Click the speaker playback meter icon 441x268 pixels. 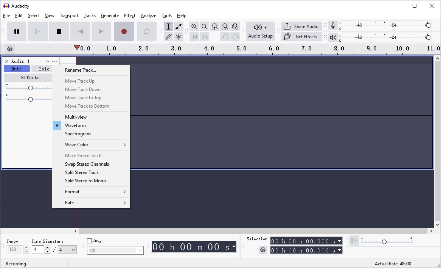[x=333, y=37]
